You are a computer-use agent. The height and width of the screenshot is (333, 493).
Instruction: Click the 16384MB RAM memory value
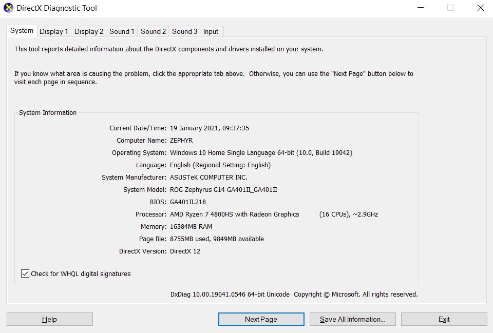coord(191,226)
